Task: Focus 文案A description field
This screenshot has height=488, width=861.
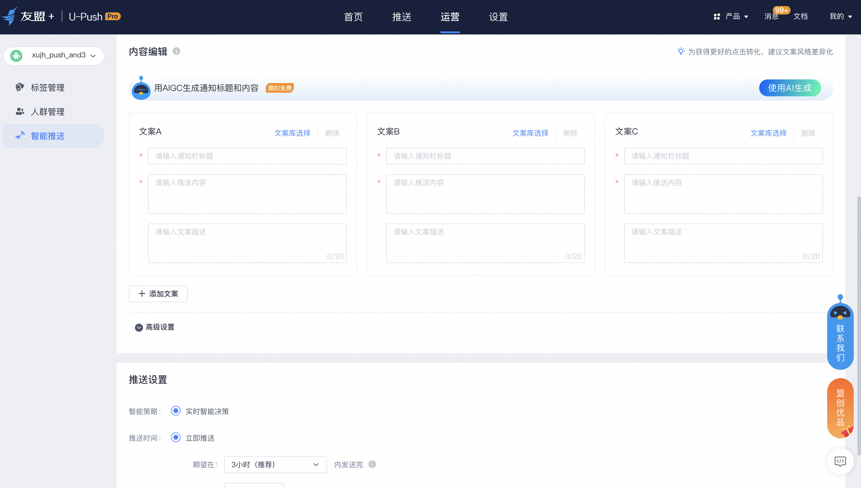Action: coord(247,243)
